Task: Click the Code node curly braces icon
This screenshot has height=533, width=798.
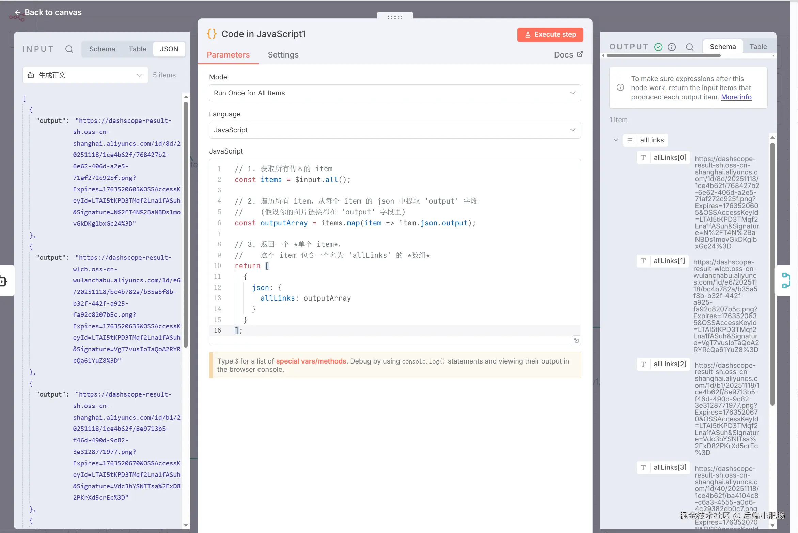Action: tap(212, 34)
